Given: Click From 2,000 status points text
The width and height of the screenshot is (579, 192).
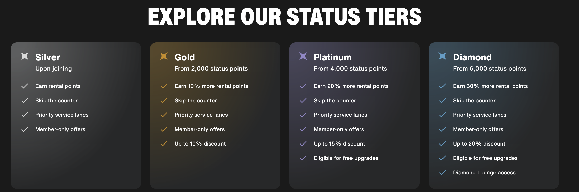Looking at the screenshot, I should 211,69.
